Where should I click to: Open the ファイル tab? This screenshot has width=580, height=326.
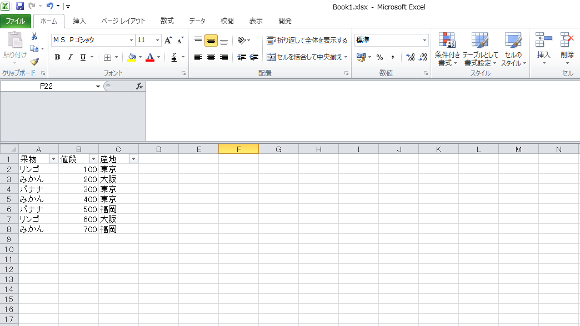pyautogui.click(x=16, y=21)
